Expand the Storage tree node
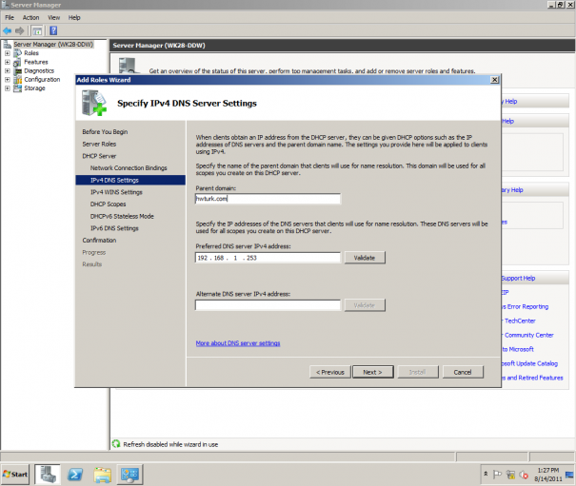Viewport: 576px width, 486px height. coord(7,88)
